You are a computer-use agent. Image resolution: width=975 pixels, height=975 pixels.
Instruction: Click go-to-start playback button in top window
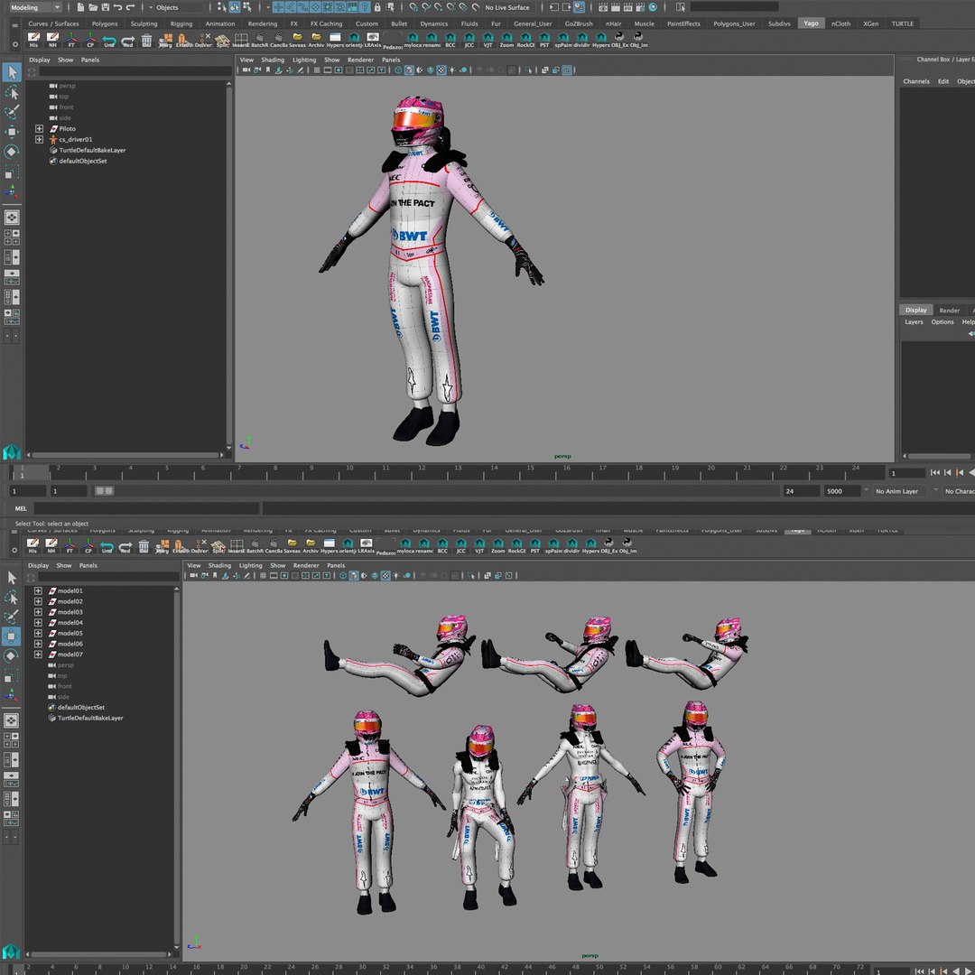click(934, 473)
